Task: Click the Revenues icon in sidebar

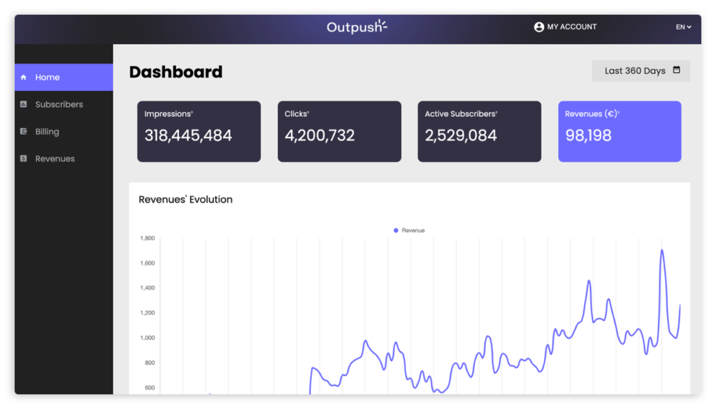Action: point(24,159)
